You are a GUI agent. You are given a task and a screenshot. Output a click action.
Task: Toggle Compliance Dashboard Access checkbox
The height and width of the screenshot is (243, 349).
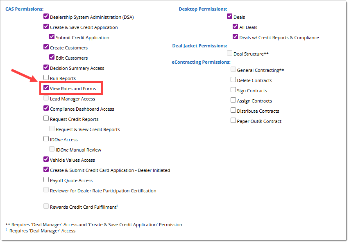click(46, 109)
